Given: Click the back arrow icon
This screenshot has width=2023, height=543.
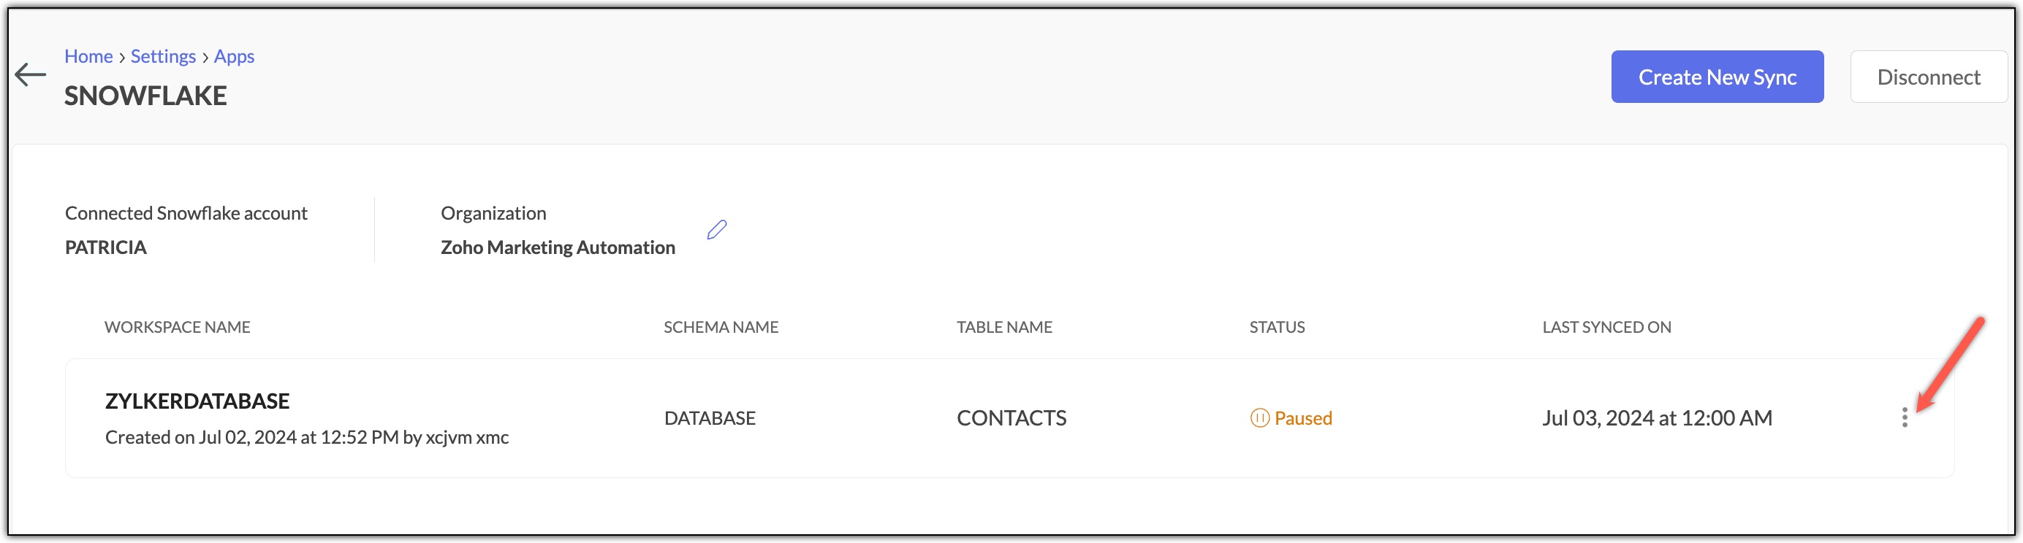Looking at the screenshot, I should [31, 75].
